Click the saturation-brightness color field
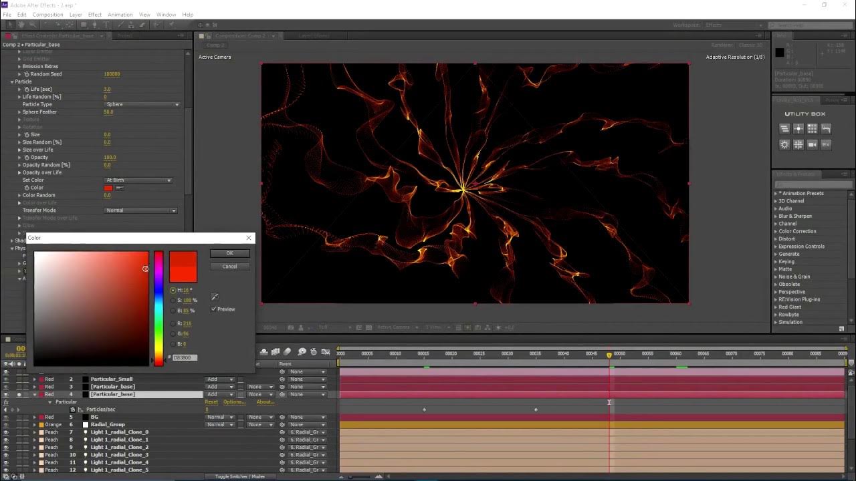 coord(92,308)
